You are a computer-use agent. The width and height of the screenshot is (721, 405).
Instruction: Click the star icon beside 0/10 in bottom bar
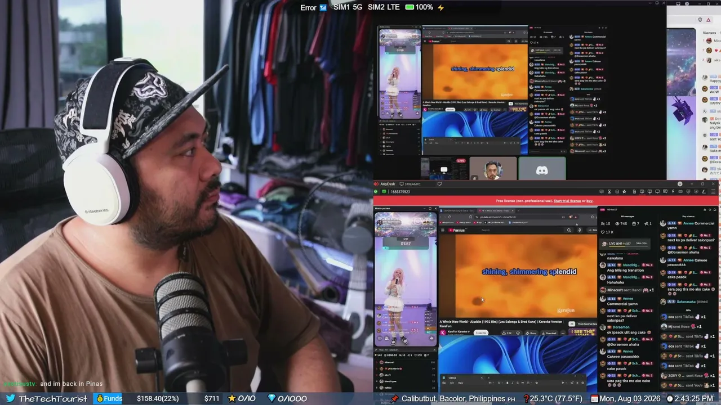tap(232, 398)
